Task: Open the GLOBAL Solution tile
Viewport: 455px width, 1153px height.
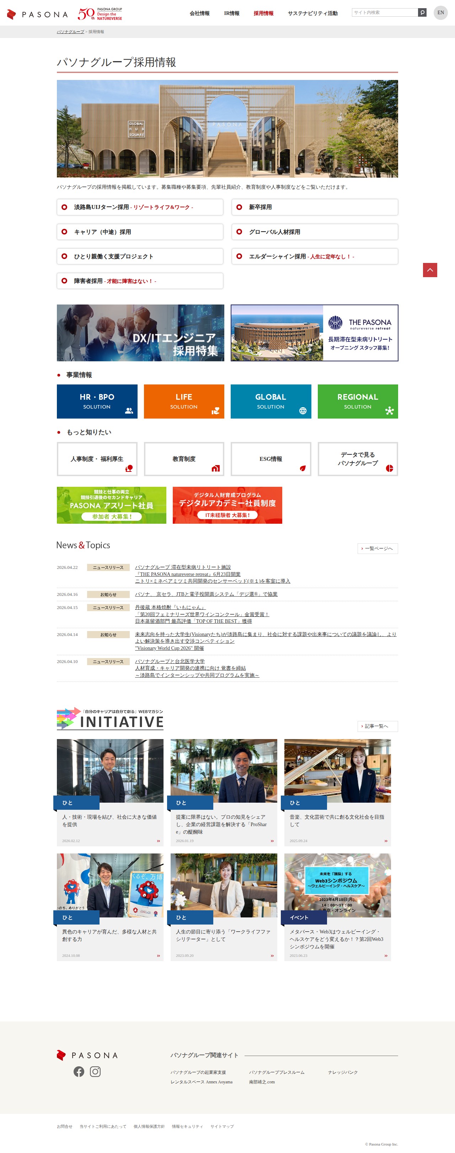Action: (x=271, y=402)
